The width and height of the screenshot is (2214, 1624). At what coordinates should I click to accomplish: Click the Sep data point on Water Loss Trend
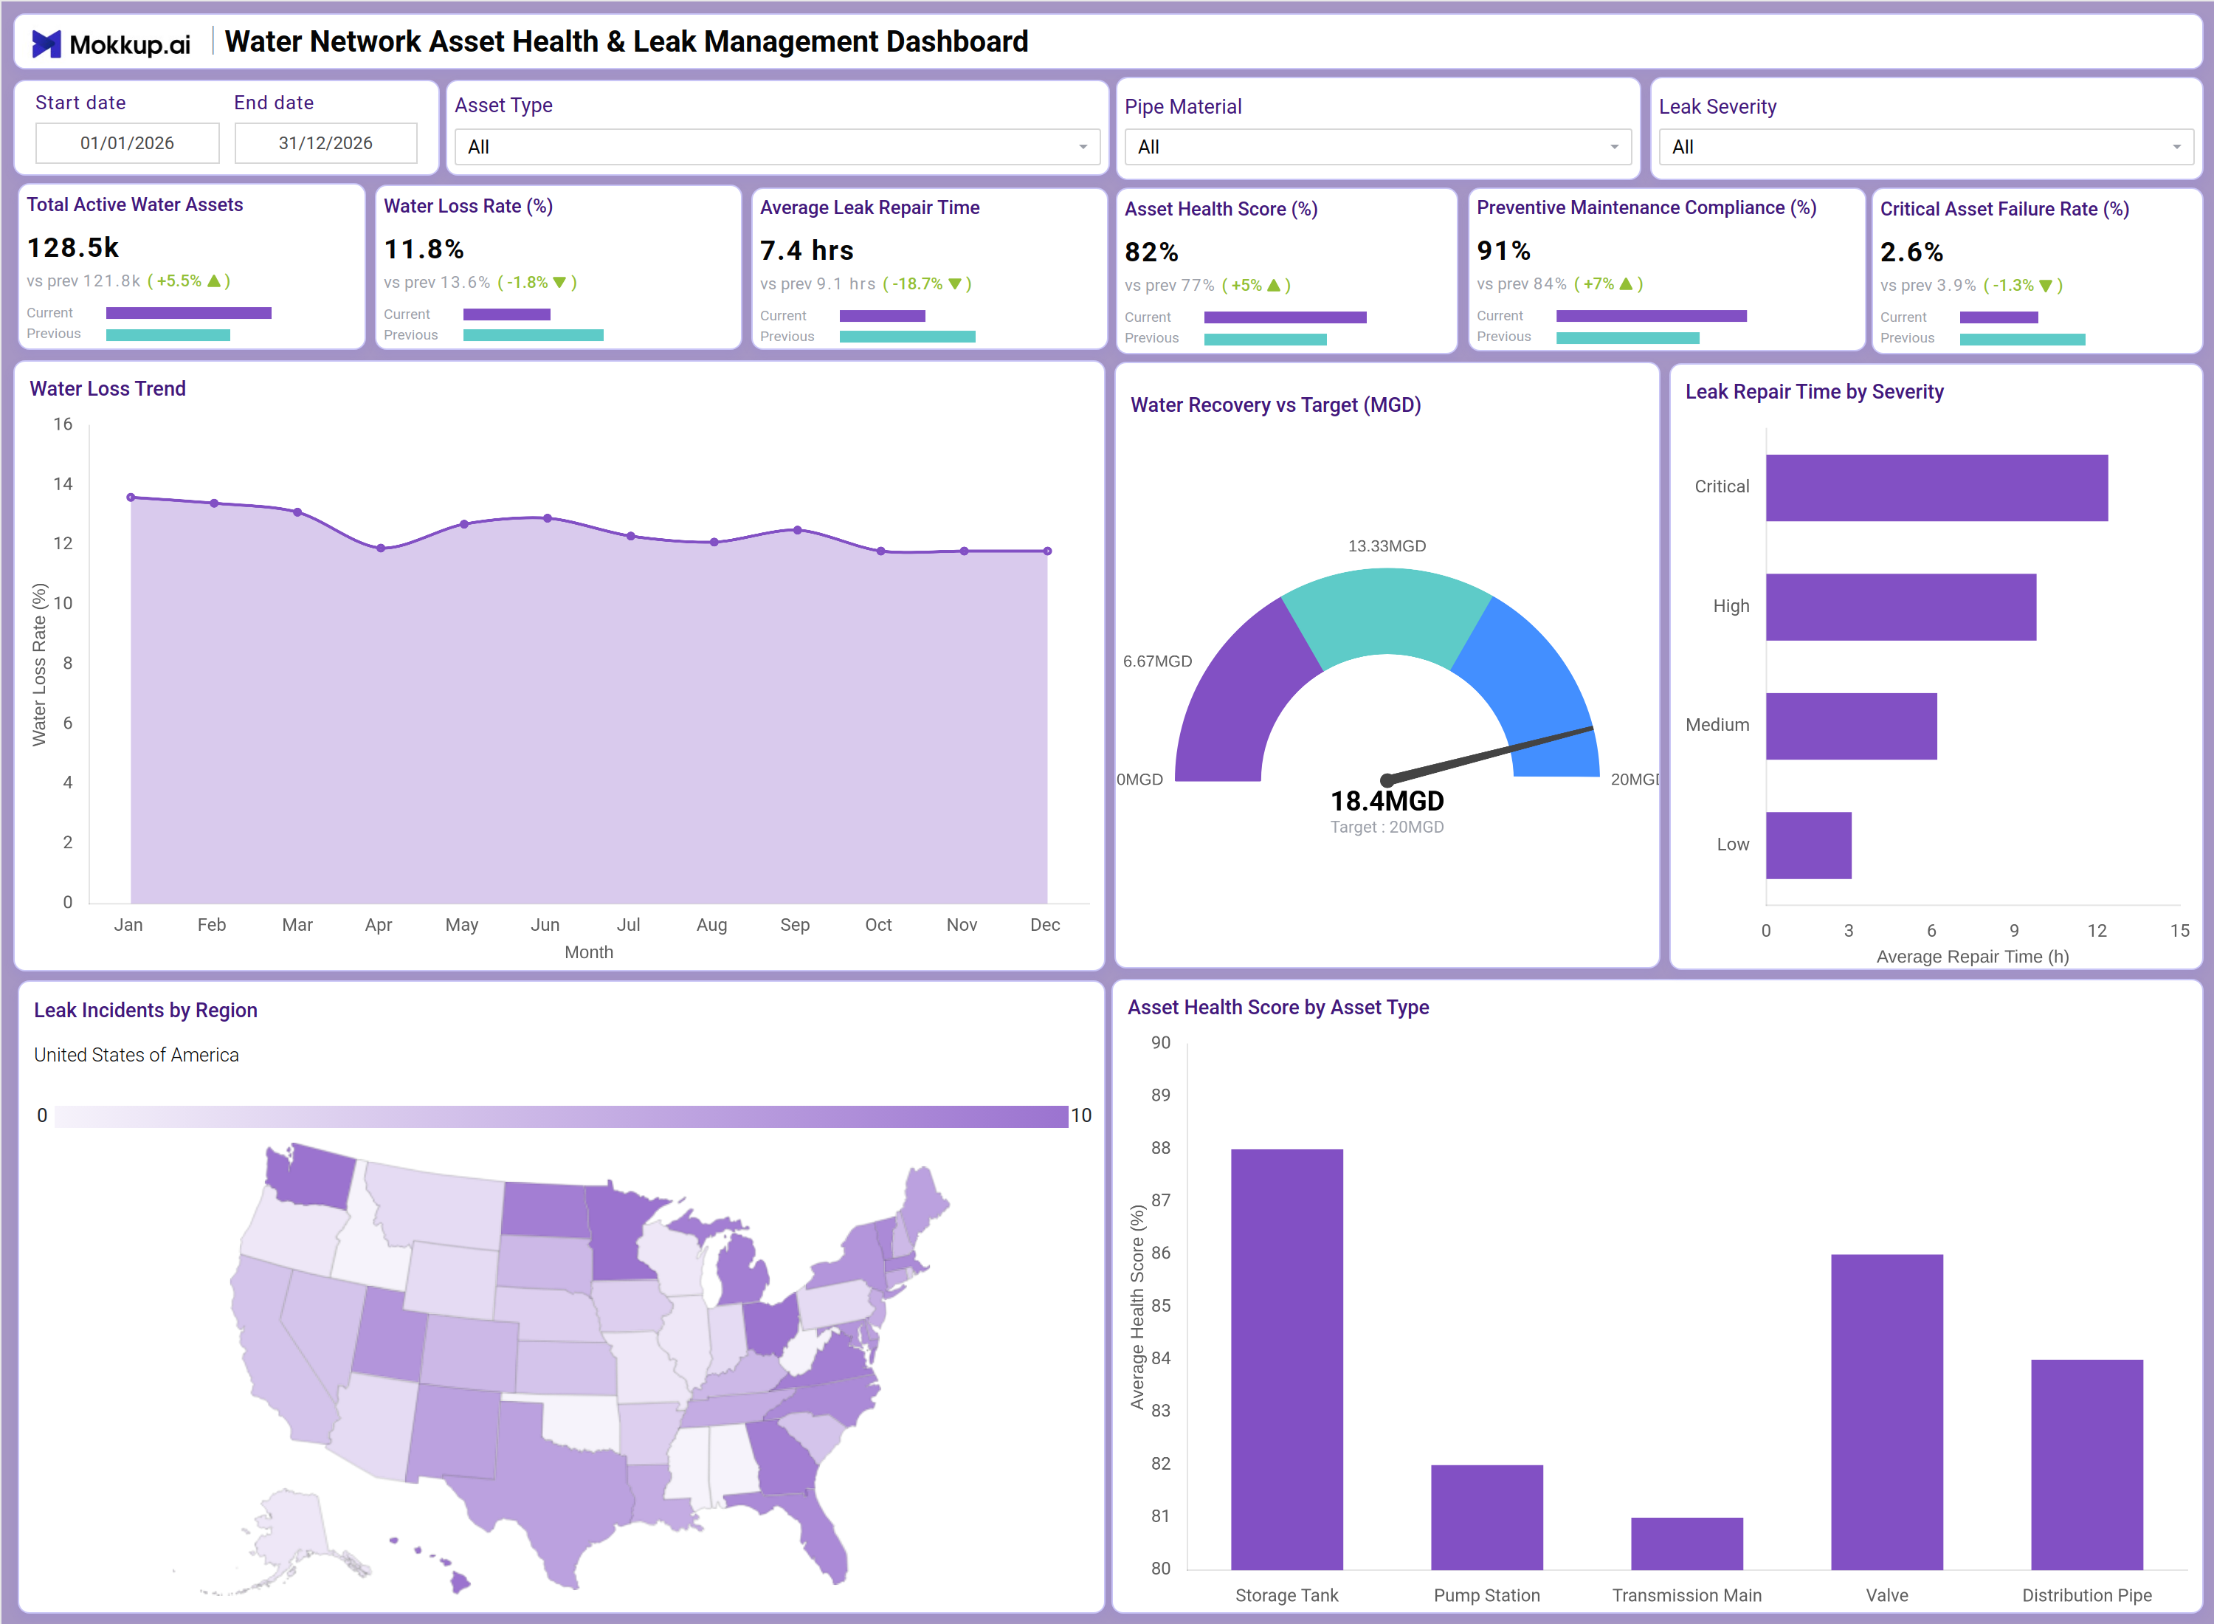point(797,530)
